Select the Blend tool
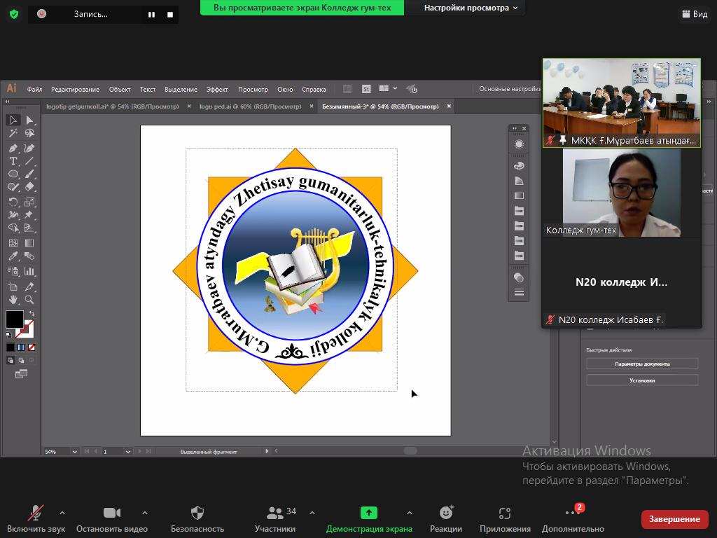The height and width of the screenshot is (538, 717). (x=29, y=256)
